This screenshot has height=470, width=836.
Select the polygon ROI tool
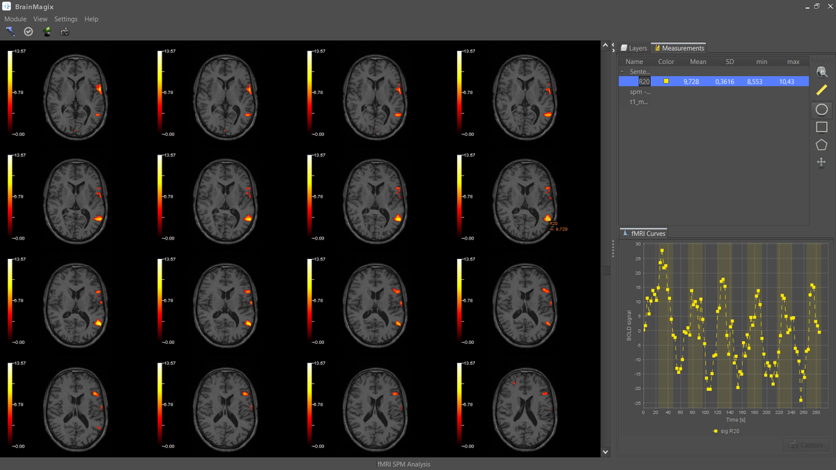point(821,145)
